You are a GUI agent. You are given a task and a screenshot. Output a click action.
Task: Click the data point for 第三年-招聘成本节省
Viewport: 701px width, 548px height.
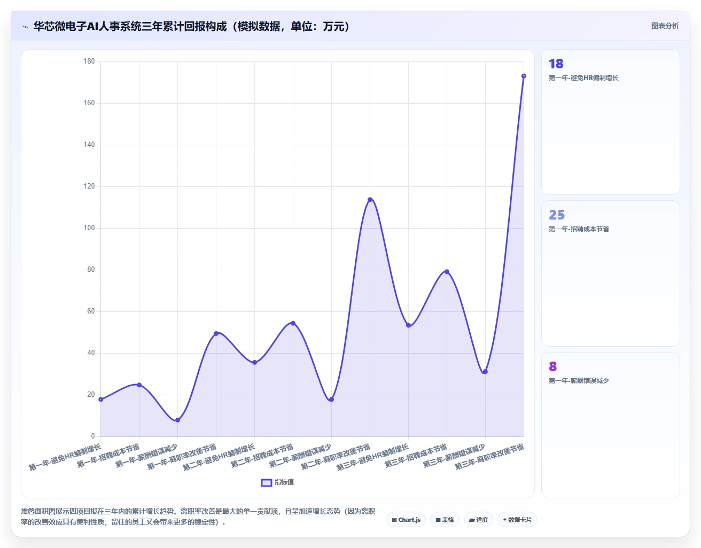click(447, 272)
